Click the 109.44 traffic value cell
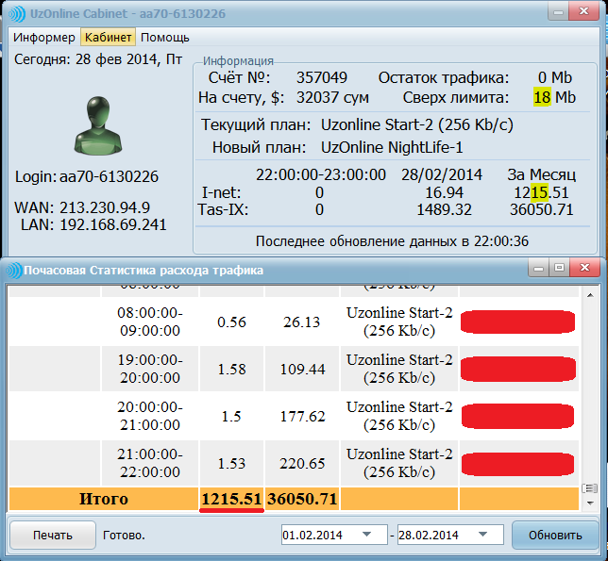Viewport: 608px width, 561px height. pyautogui.click(x=302, y=369)
